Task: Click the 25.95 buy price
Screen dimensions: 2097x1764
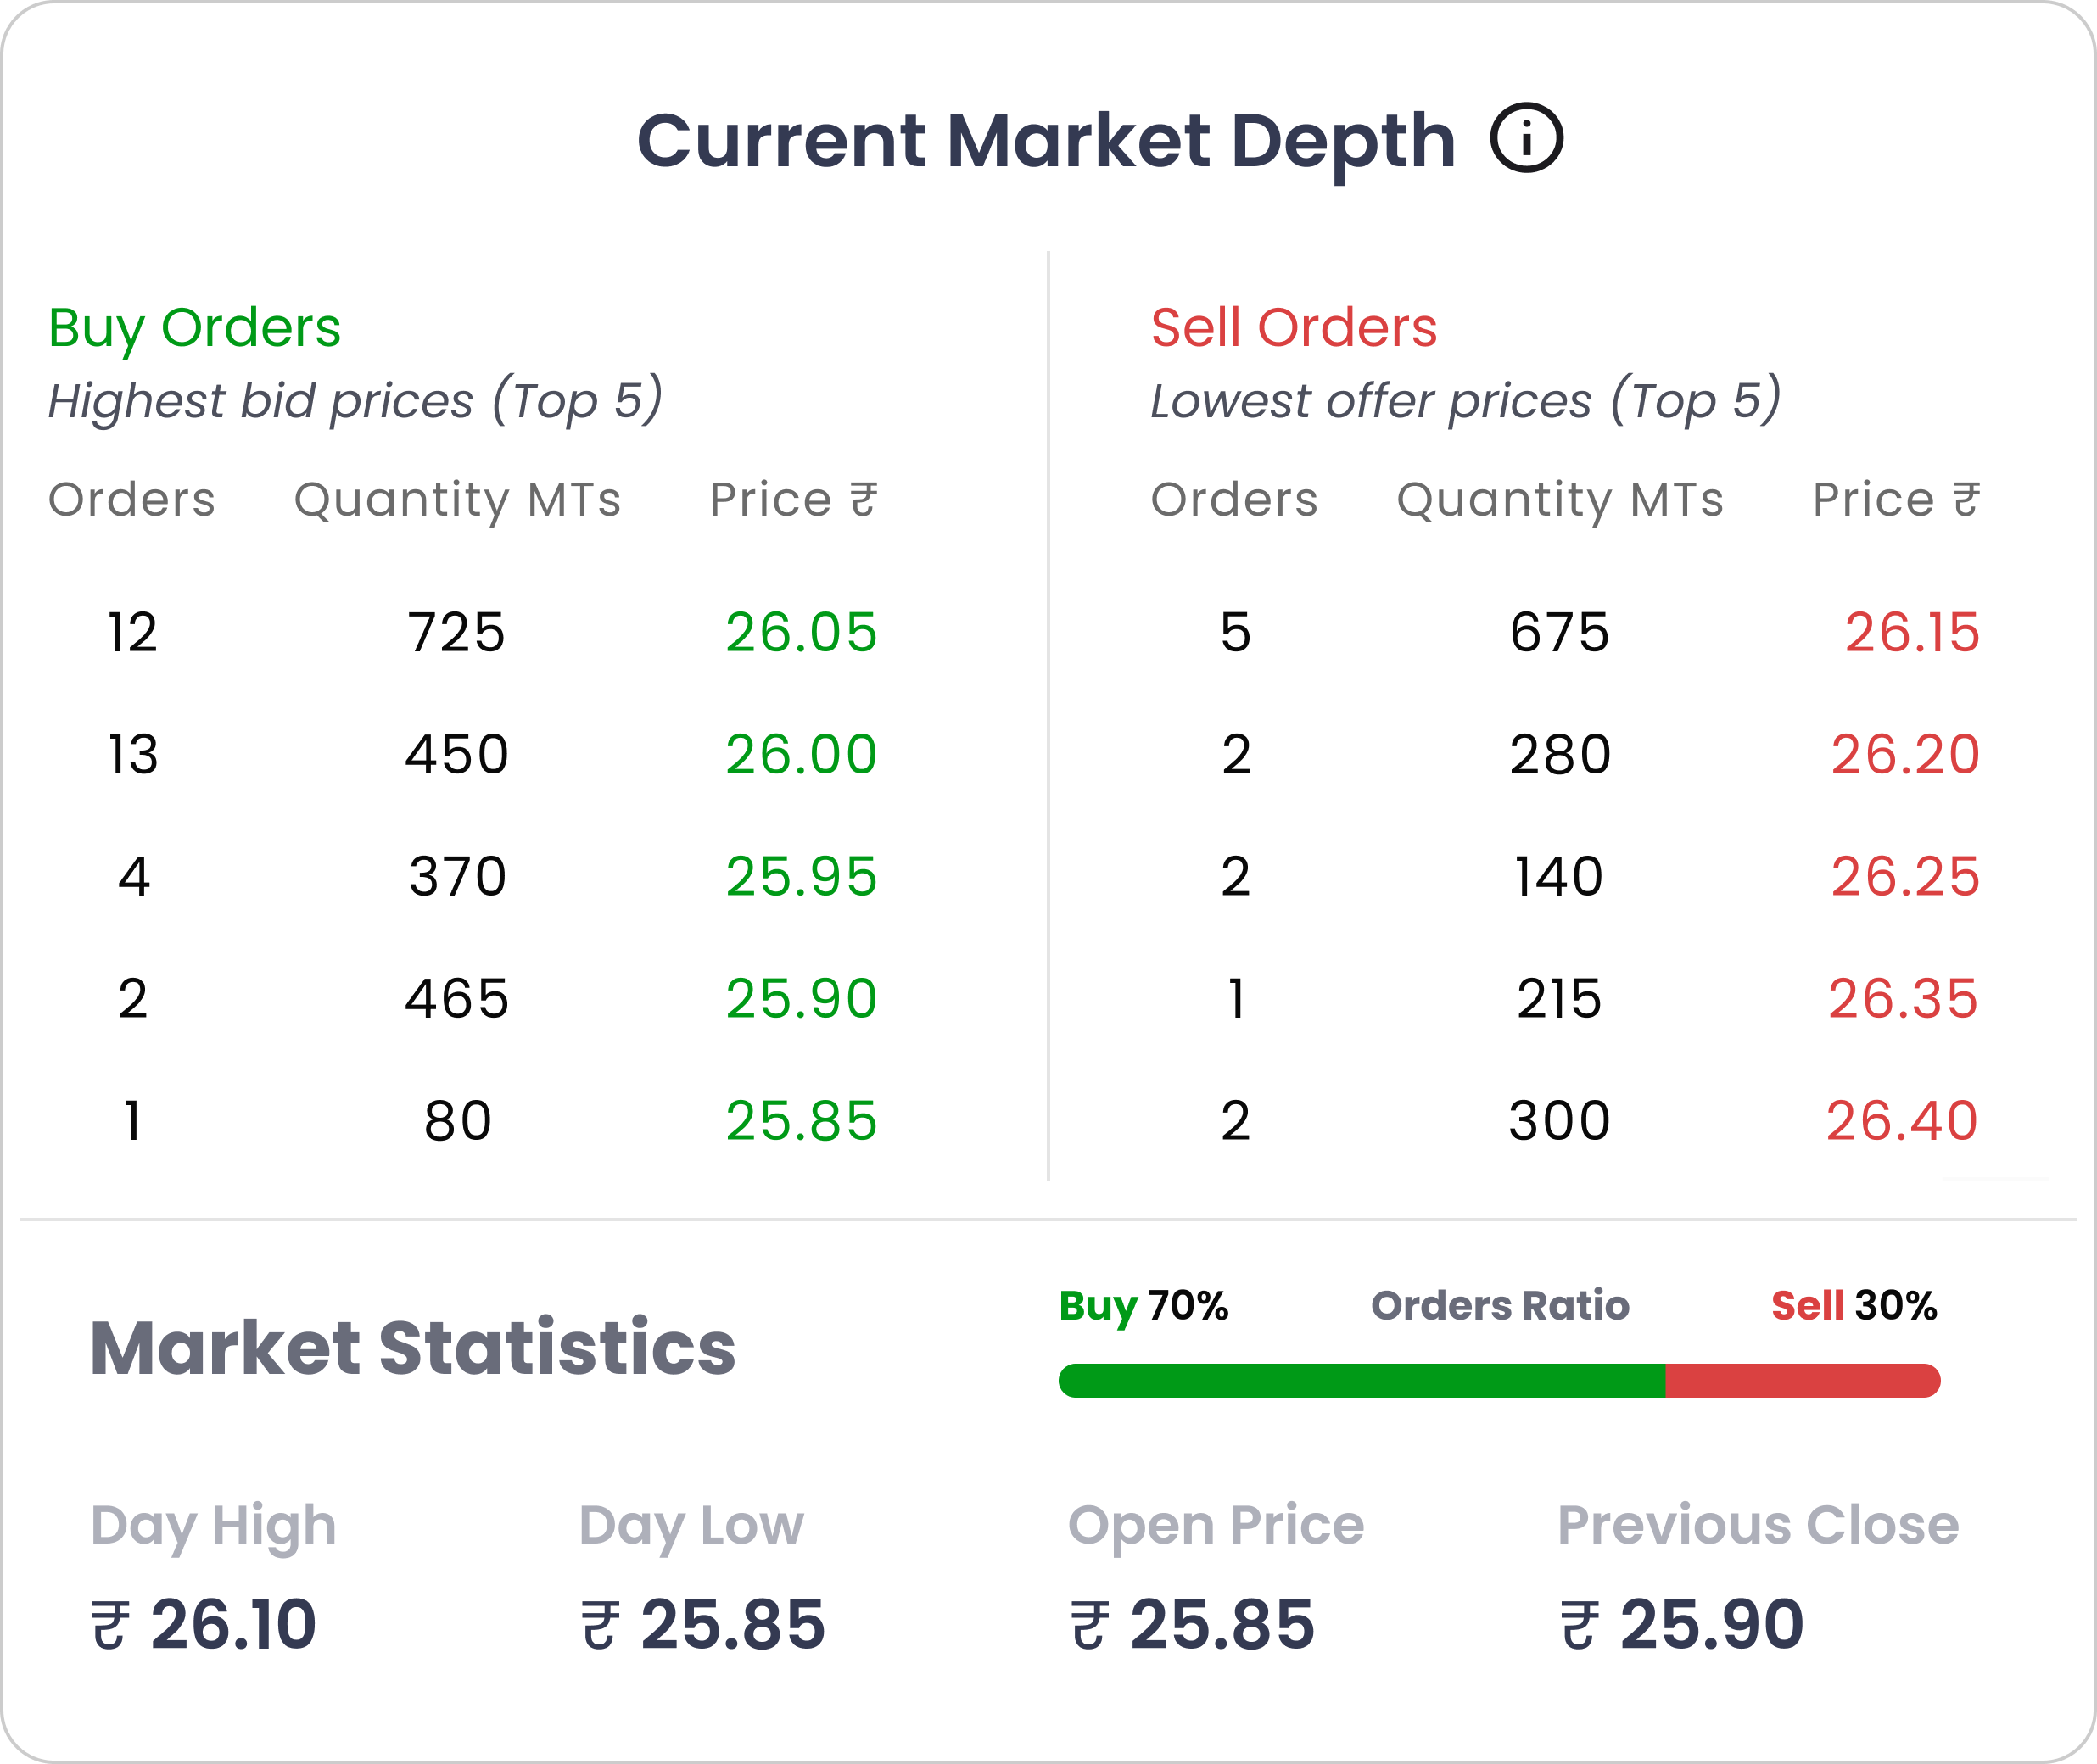Action: coord(801,877)
